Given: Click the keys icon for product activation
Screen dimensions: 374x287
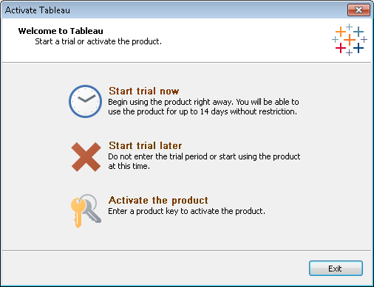Looking at the screenshot, I should [86, 211].
